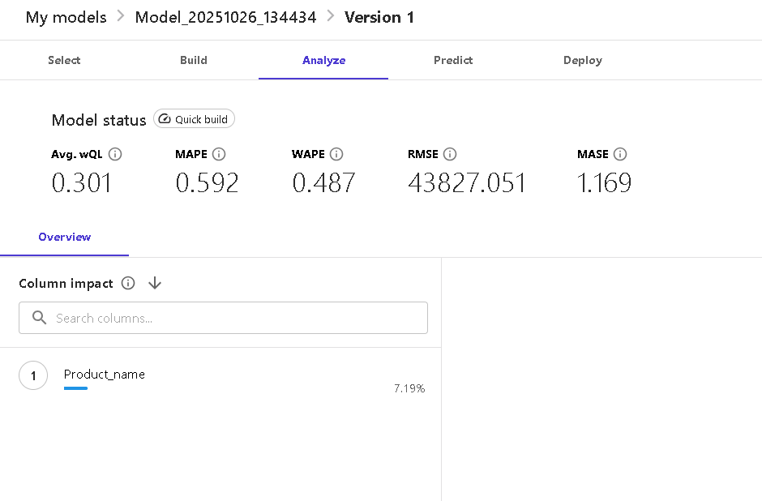Click the info icon beside MAPE
762x501 pixels.
pyautogui.click(x=219, y=154)
